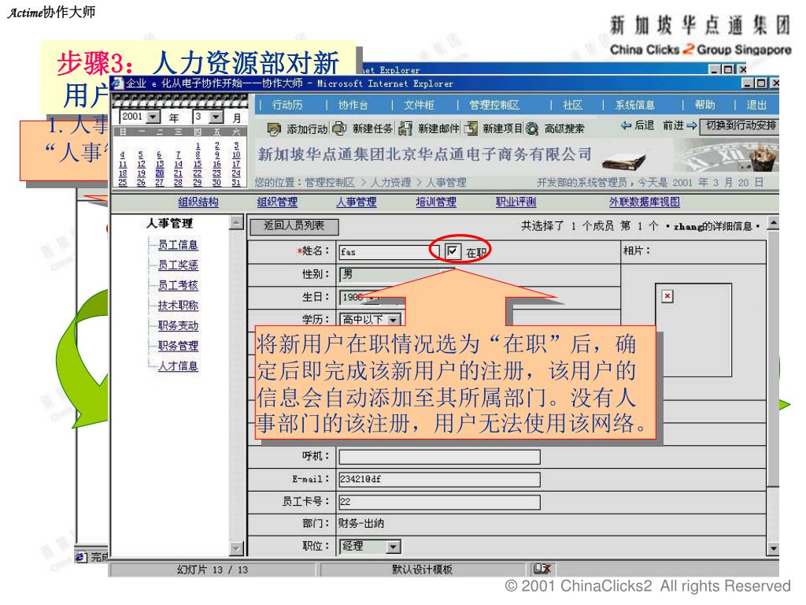
Task: Click the 后退 back arrow
Action: (626, 125)
